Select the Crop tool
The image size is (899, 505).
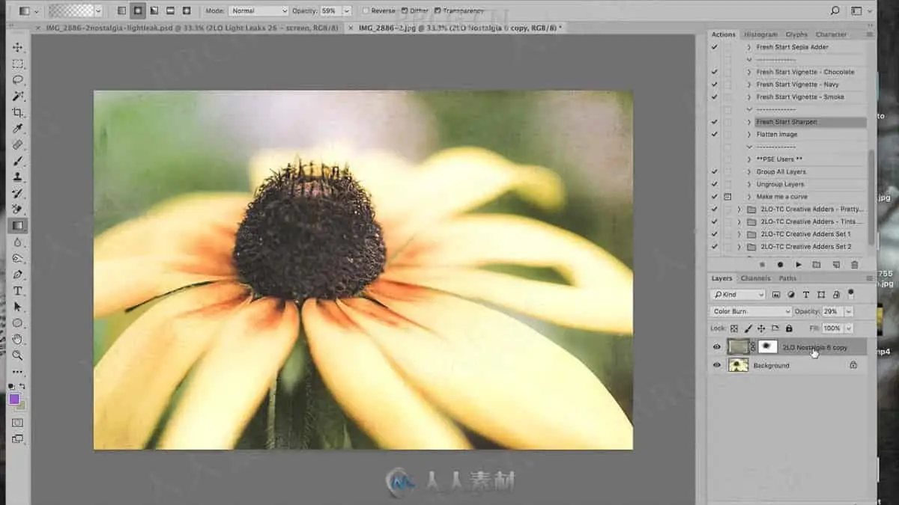point(17,112)
